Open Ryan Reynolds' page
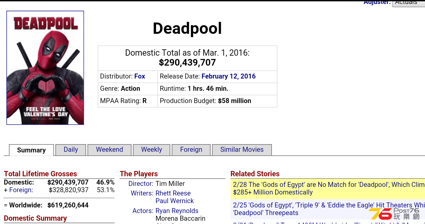This screenshot has height=224, width=425. 177,211
